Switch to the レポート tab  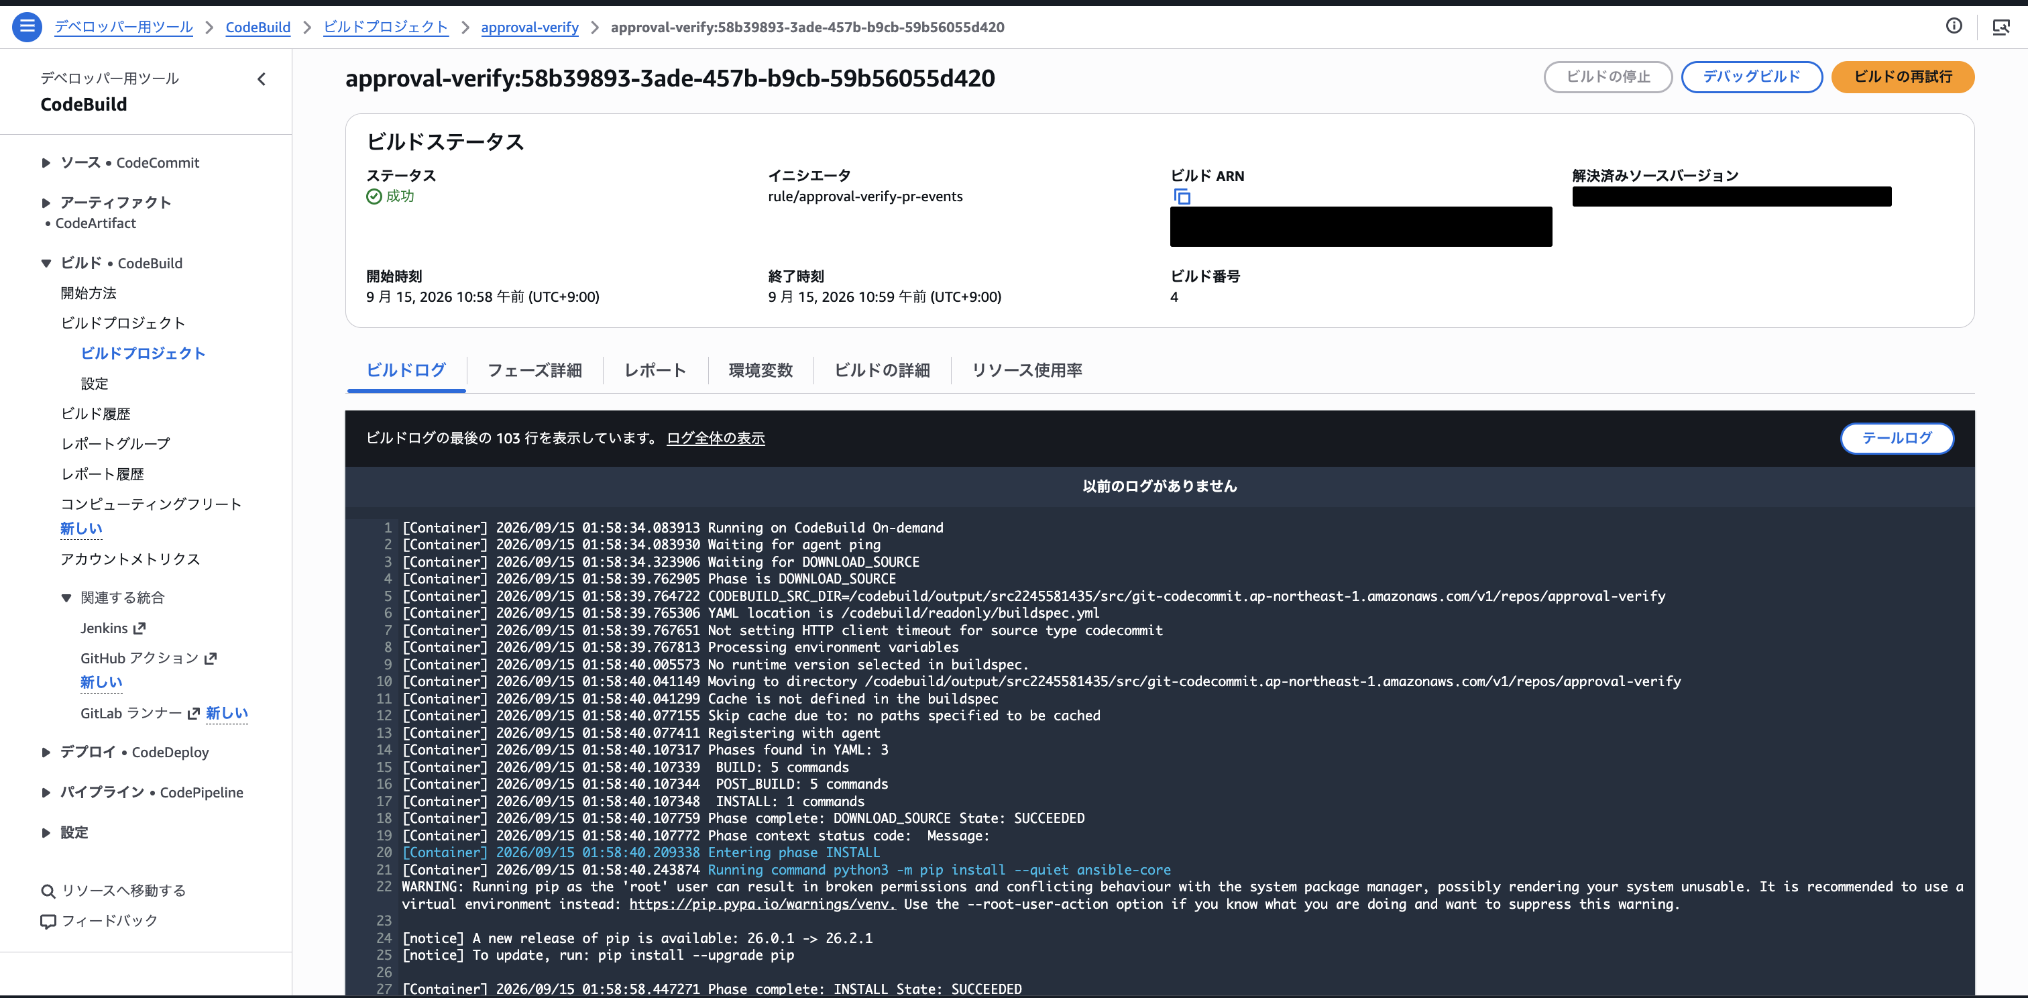[x=655, y=370]
